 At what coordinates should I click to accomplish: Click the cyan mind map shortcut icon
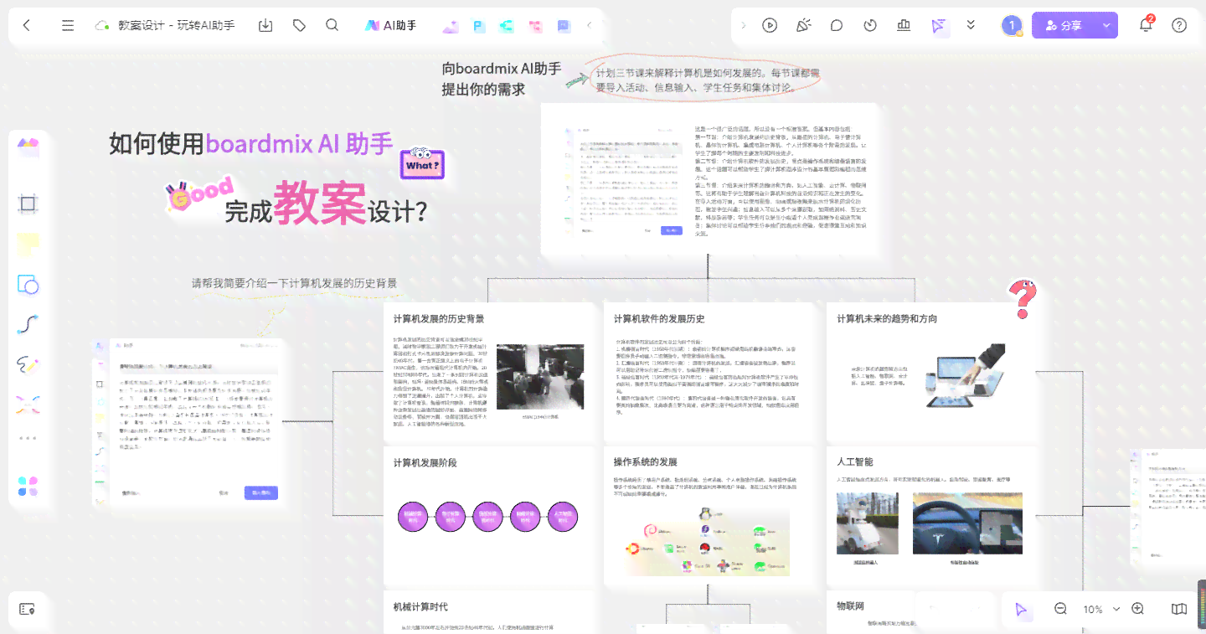pyautogui.click(x=506, y=26)
